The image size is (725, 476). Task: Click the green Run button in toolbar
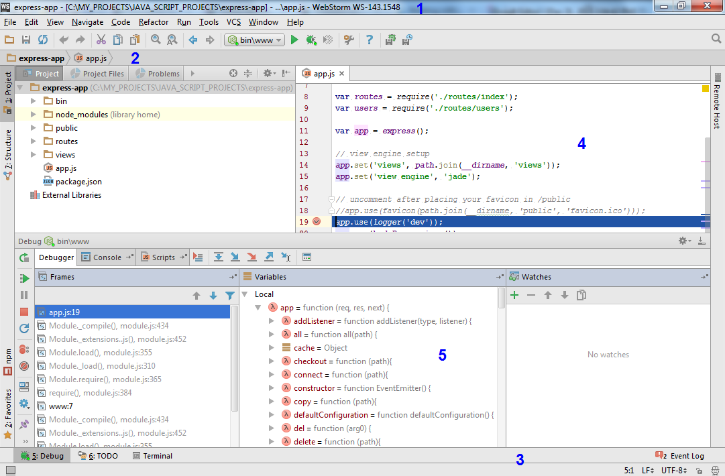(294, 40)
